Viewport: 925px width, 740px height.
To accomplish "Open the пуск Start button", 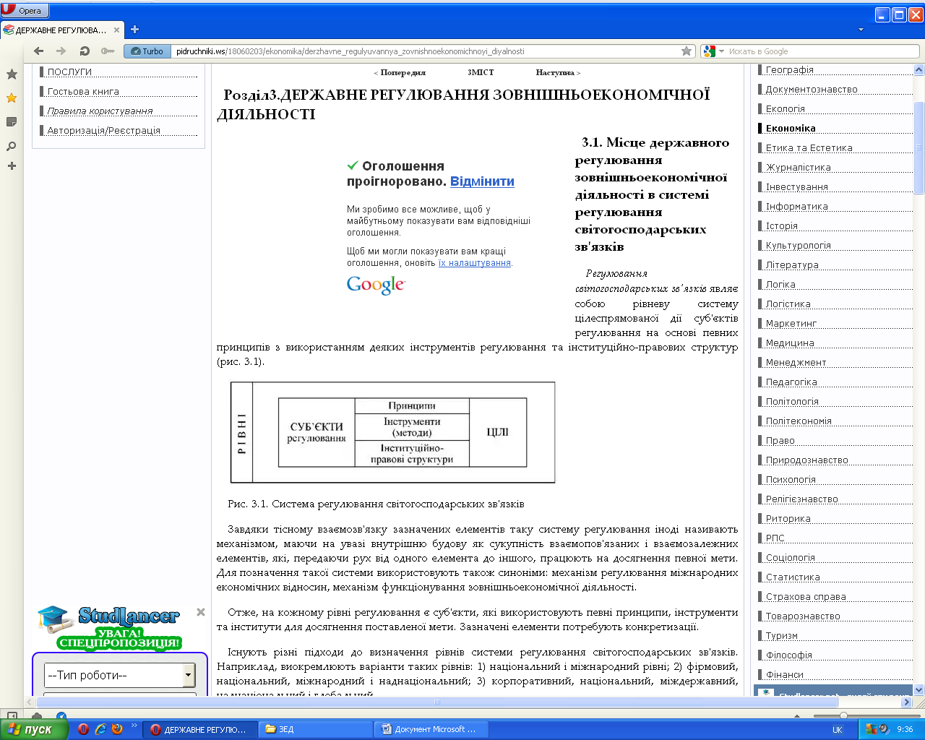I will (33, 729).
